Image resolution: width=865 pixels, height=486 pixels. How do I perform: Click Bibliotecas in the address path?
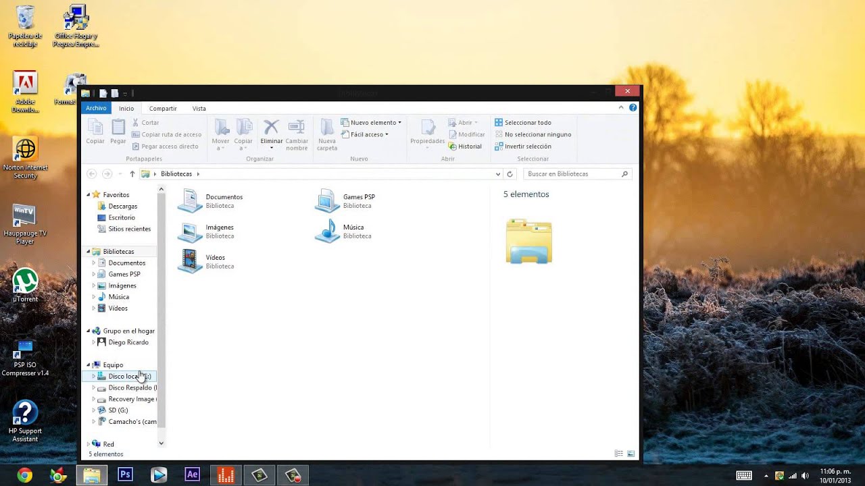(176, 173)
